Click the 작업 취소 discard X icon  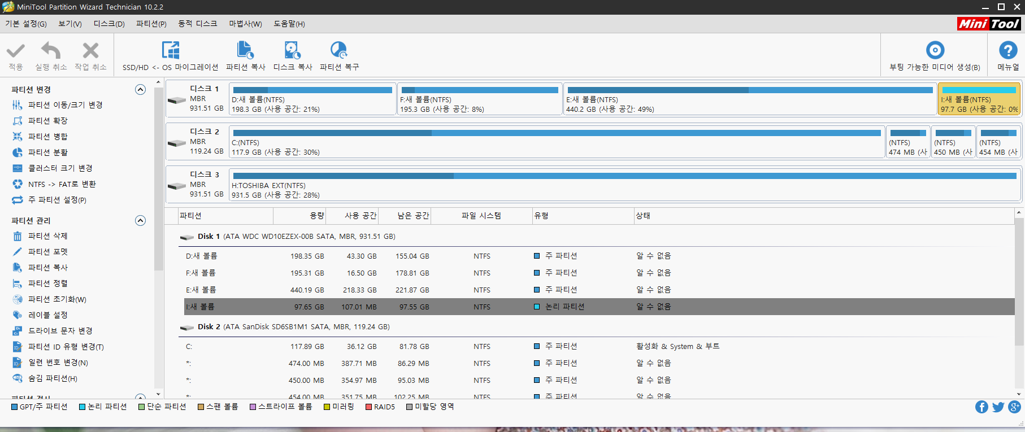[90, 51]
